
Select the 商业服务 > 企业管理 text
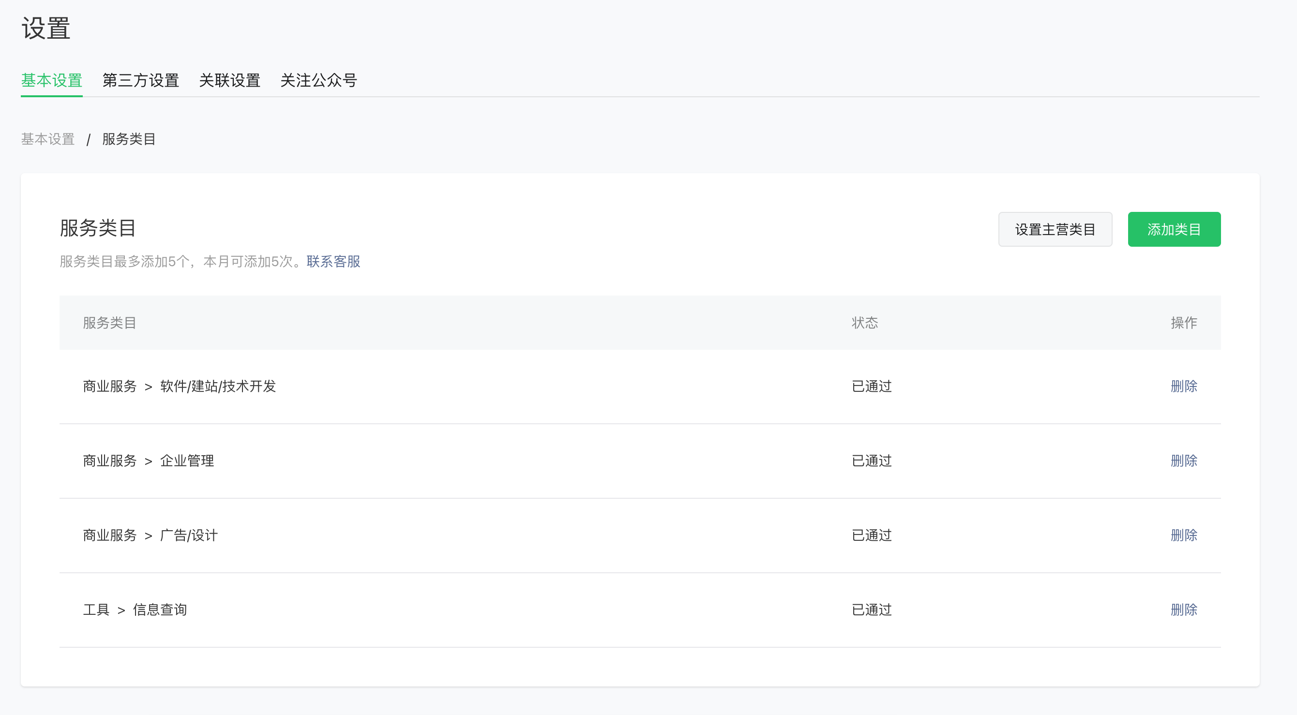[x=149, y=461]
